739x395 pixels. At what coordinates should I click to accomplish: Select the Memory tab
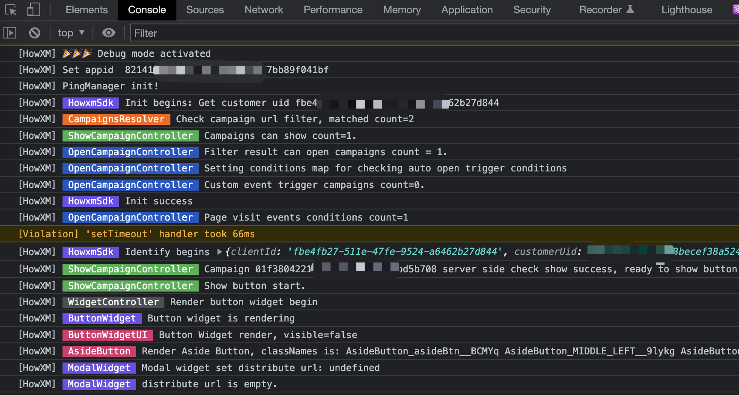[402, 10]
